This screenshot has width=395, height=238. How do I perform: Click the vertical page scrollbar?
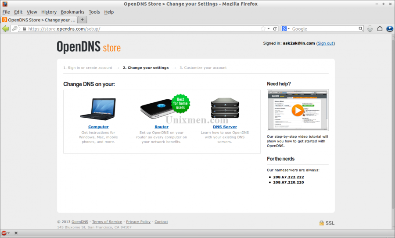click(x=393, y=124)
